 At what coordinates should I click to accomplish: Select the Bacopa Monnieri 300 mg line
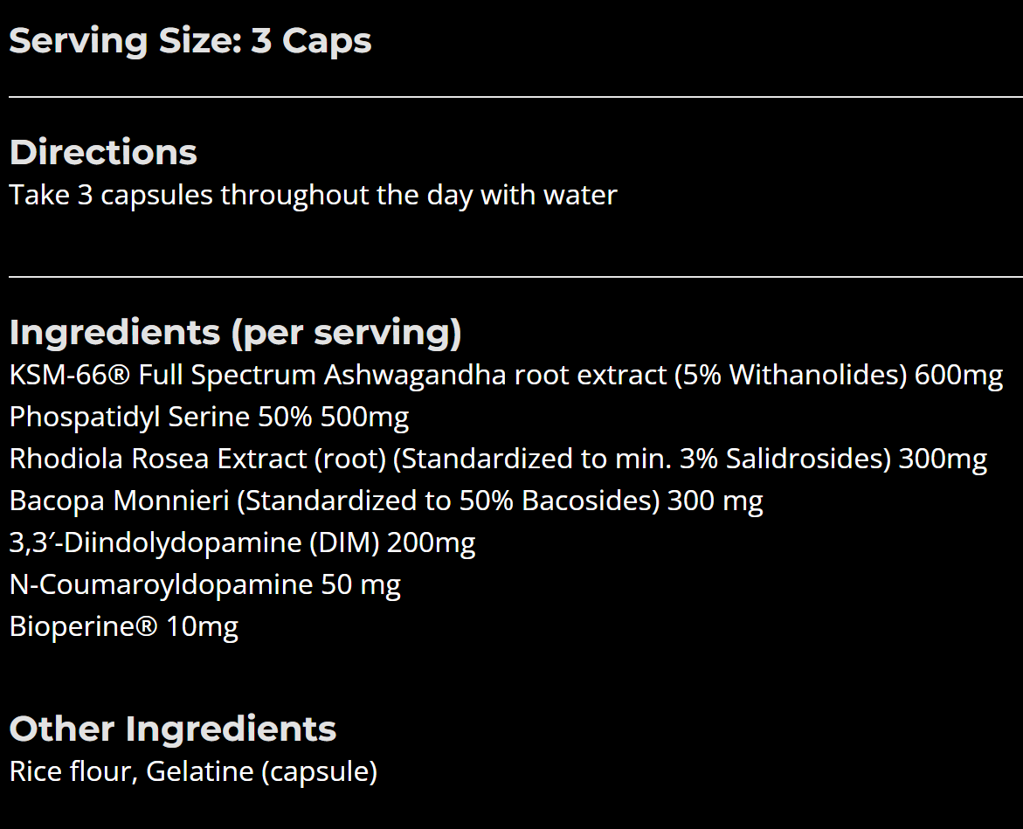pyautogui.click(x=386, y=501)
